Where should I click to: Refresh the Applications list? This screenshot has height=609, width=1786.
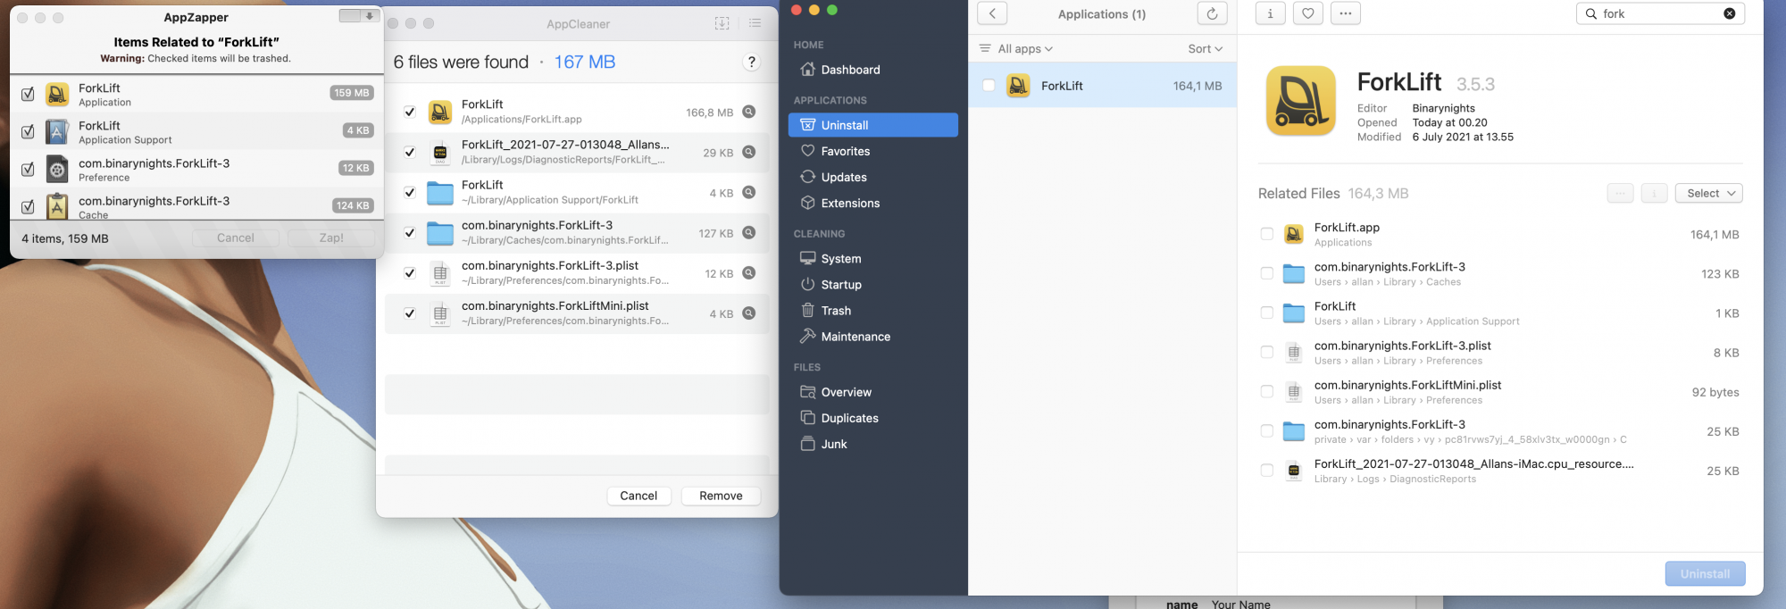(1212, 13)
